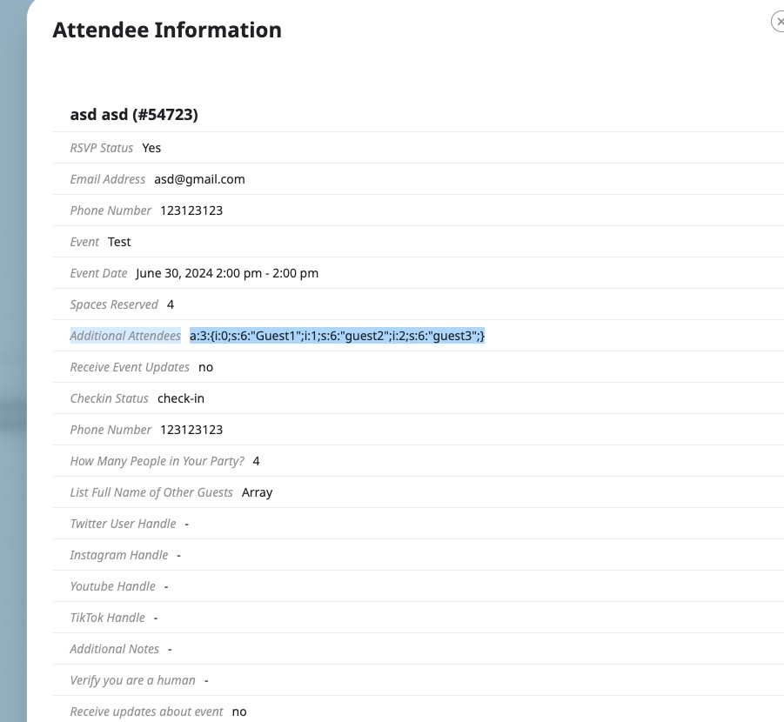Screen dimensions: 784x722
Task: Click the TikTok Handle row
Action: pos(419,618)
